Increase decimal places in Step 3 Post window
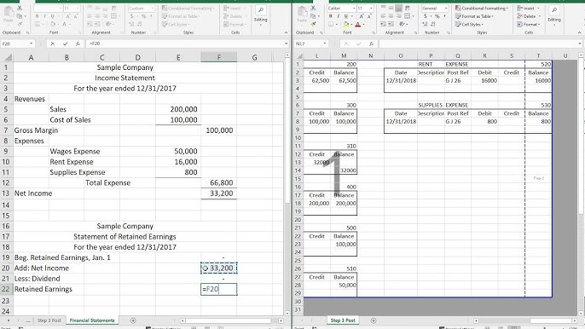Screen dimensions: 585x329 click(426, 24)
